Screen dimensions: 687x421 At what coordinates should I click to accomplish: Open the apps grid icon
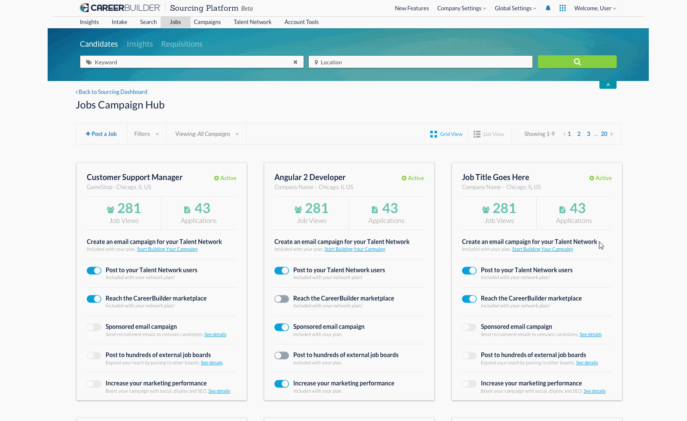pos(562,8)
